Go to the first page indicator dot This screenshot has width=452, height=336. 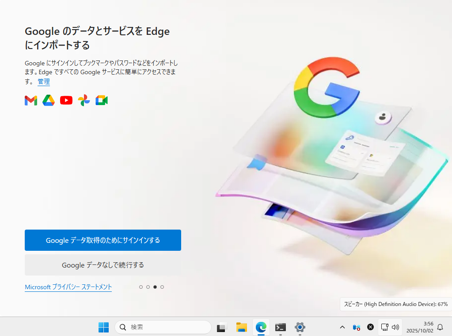point(141,287)
